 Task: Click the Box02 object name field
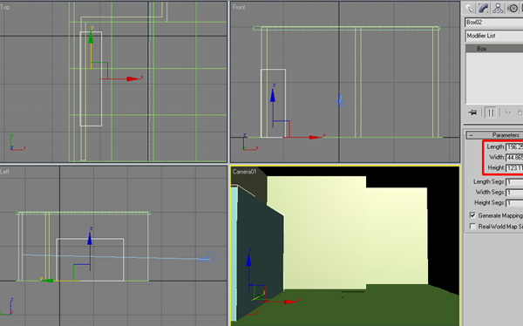click(x=494, y=22)
